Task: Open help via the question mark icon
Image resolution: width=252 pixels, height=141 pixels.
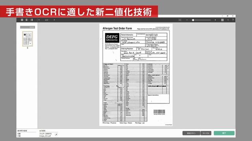Action: click(x=233, y=20)
